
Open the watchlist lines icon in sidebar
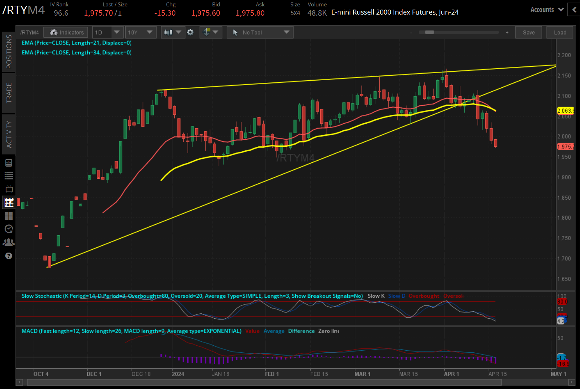pyautogui.click(x=9, y=175)
